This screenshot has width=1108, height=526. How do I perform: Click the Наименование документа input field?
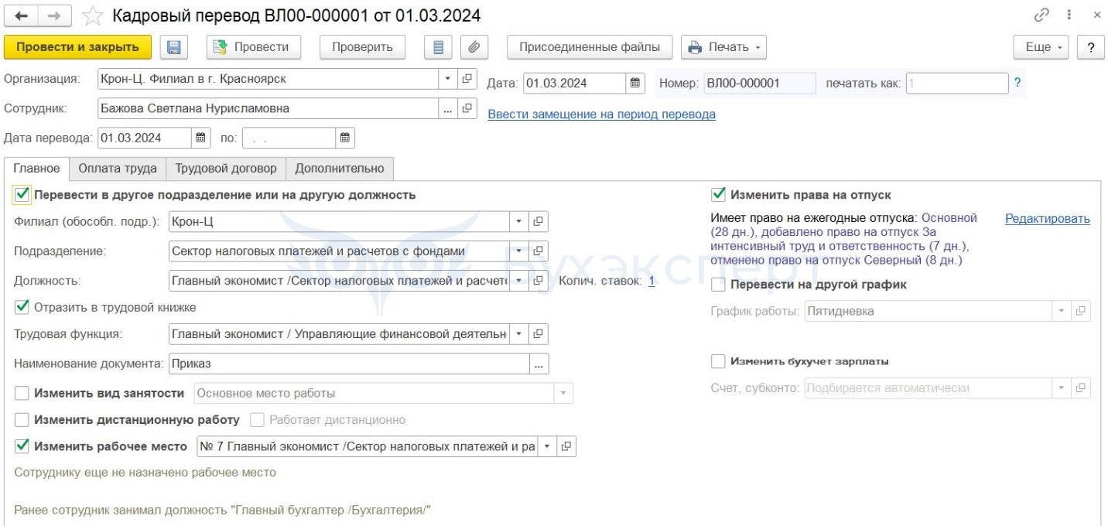pos(349,364)
